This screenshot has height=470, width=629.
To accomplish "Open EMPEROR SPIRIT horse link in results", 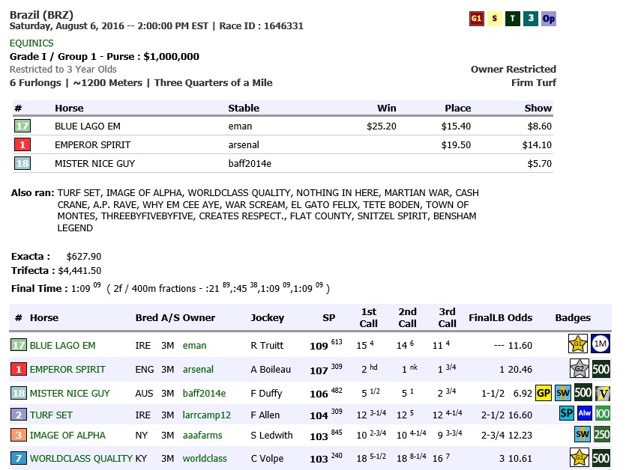I will (67, 369).
